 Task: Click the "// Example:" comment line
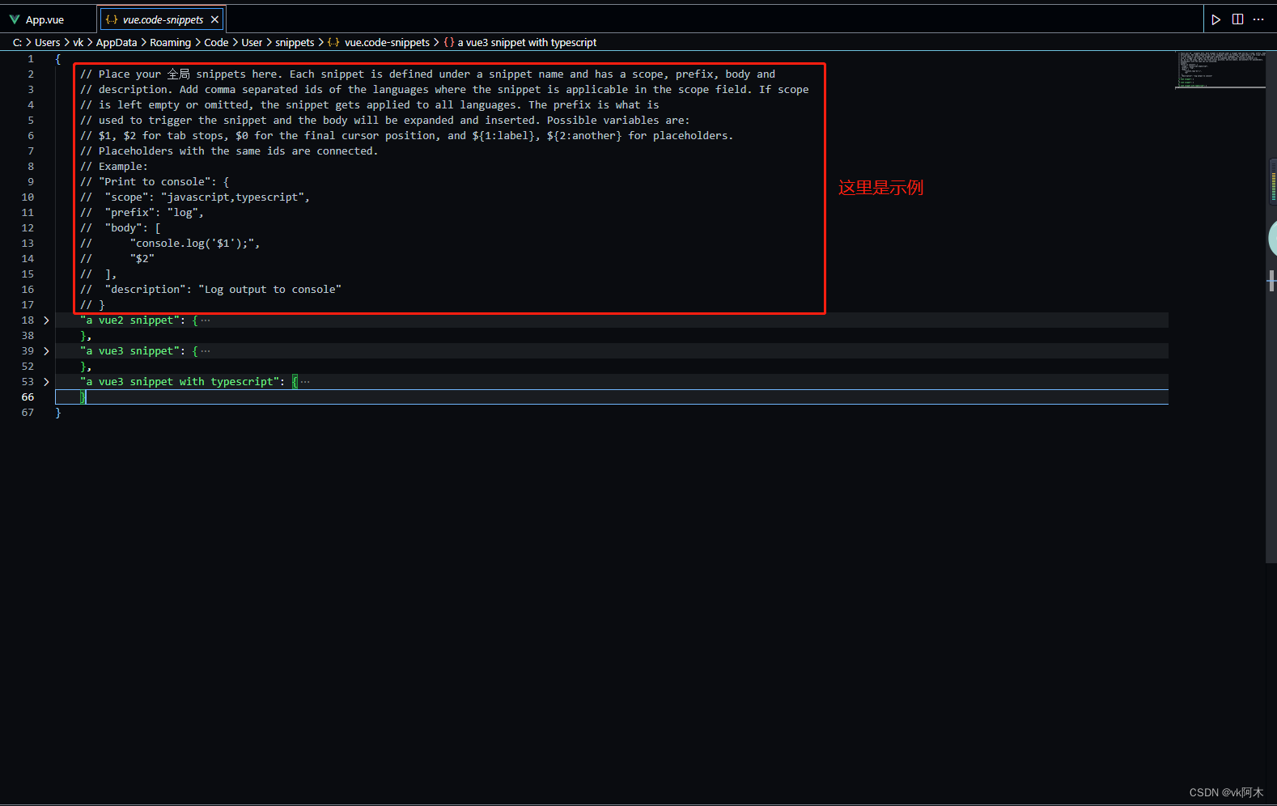pos(114,167)
